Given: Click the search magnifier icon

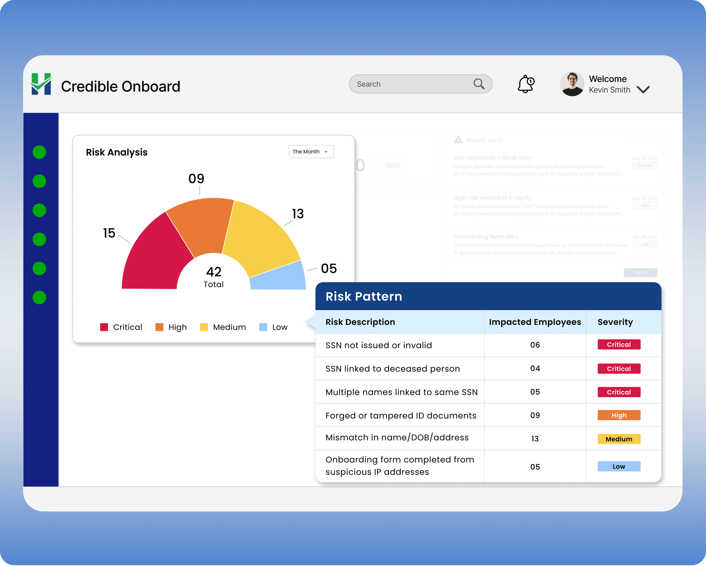Looking at the screenshot, I should (479, 84).
